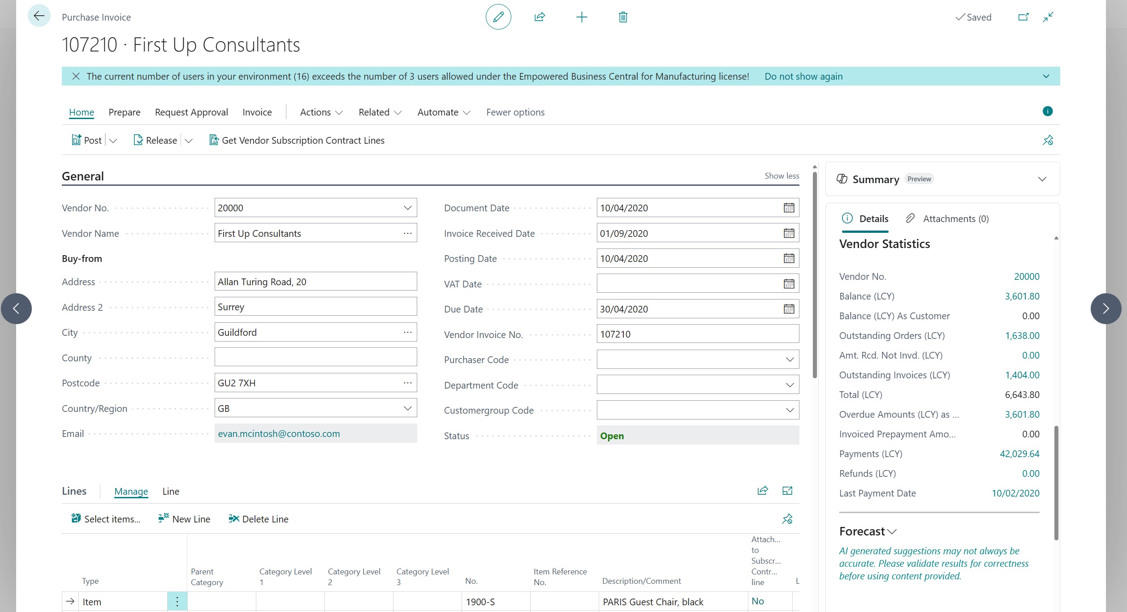Click City lookup ellipsis
Image resolution: width=1127 pixels, height=612 pixels.
pyautogui.click(x=407, y=332)
